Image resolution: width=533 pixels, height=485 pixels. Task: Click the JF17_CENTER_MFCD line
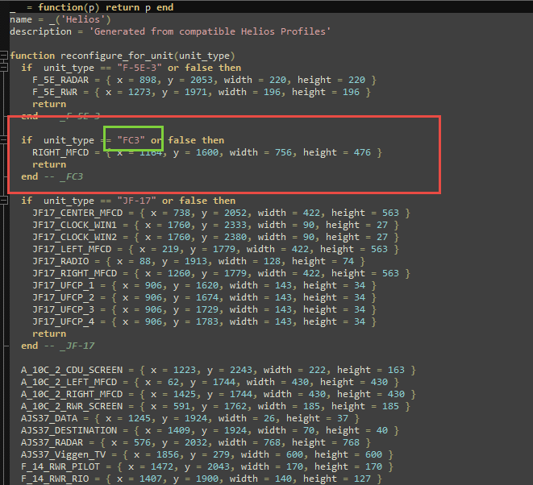[x=221, y=213]
